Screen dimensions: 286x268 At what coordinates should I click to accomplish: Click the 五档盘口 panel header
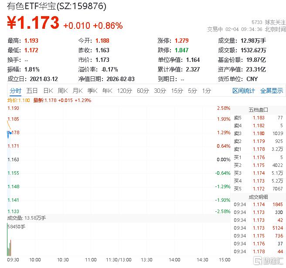tap(258, 110)
